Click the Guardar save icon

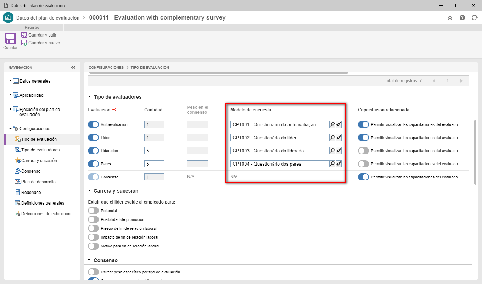coord(10,38)
